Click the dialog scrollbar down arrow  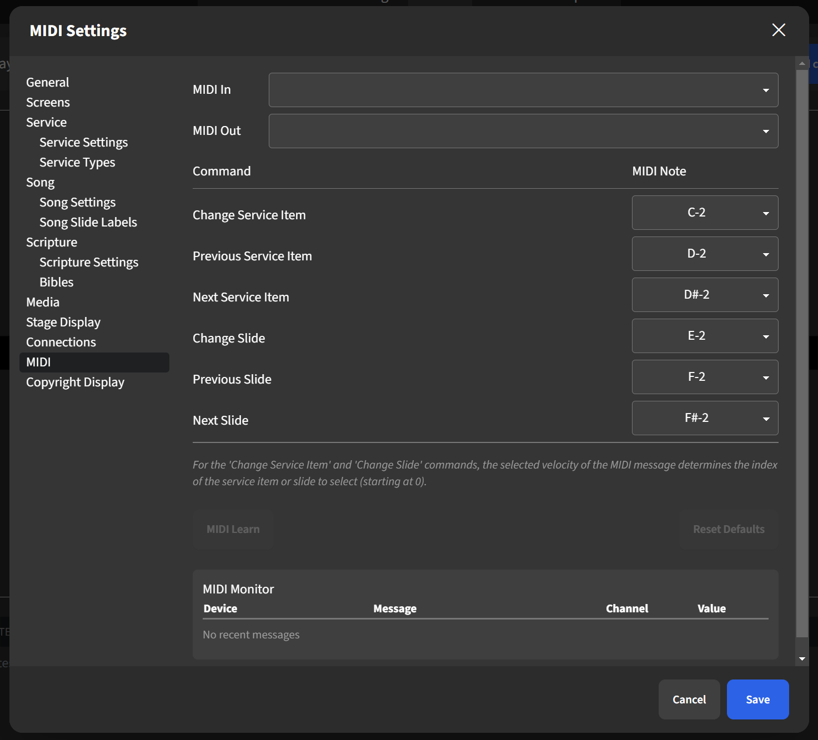coord(802,658)
